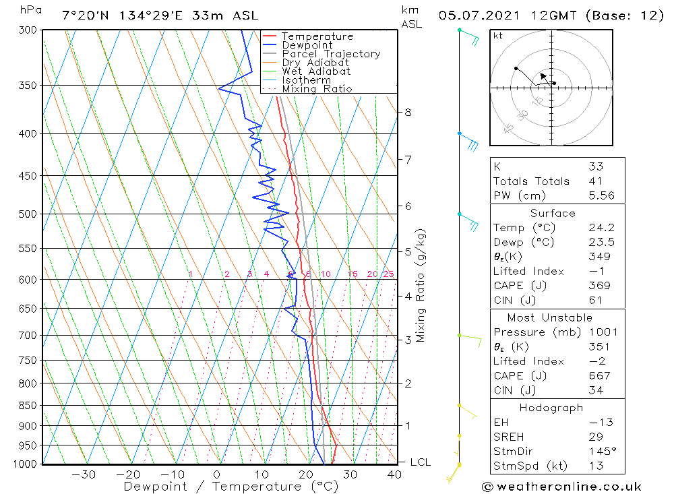The image size is (674, 494).
Task: Click the red Temperature legend line
Action: tap(269, 36)
